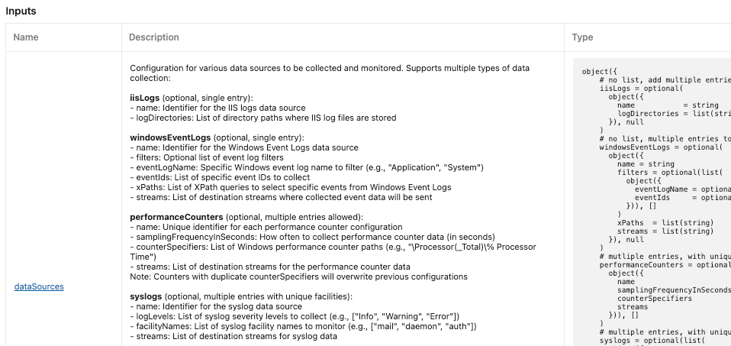Open the dataSources input link
731x346 pixels.
tap(39, 286)
